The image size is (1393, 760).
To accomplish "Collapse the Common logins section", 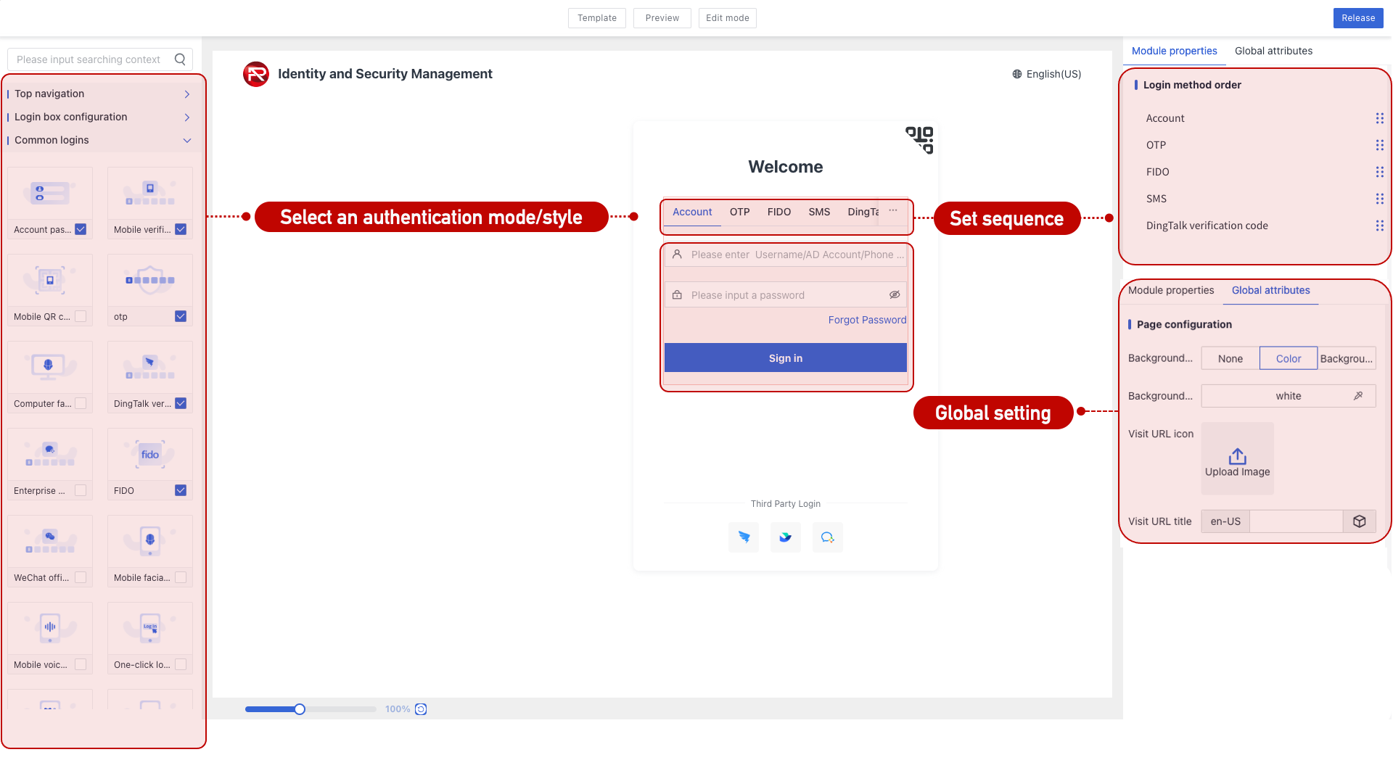I will pos(186,141).
